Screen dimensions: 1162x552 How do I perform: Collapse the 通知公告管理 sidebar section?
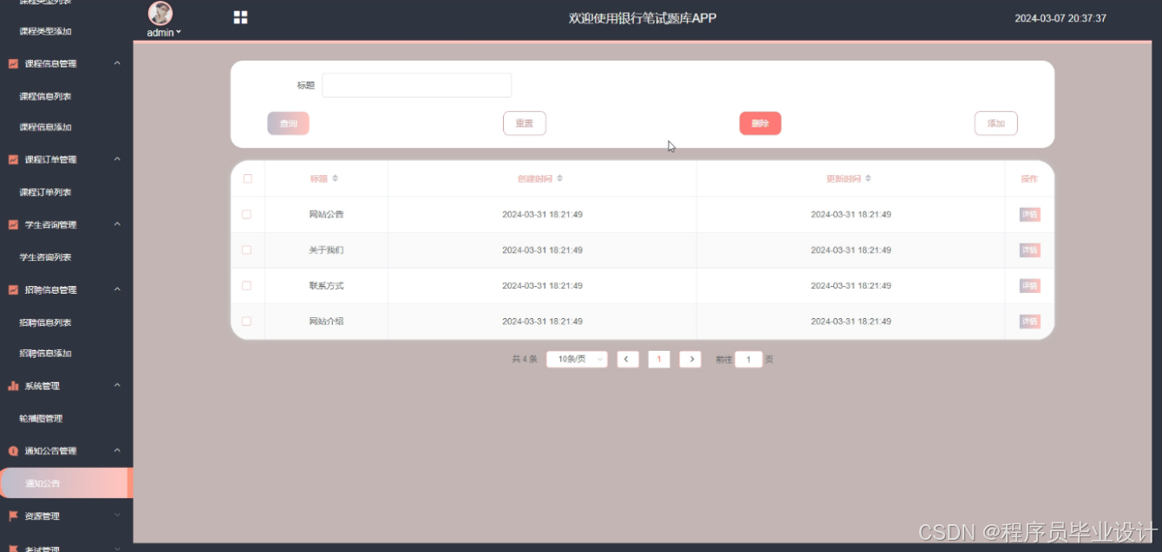click(x=115, y=451)
